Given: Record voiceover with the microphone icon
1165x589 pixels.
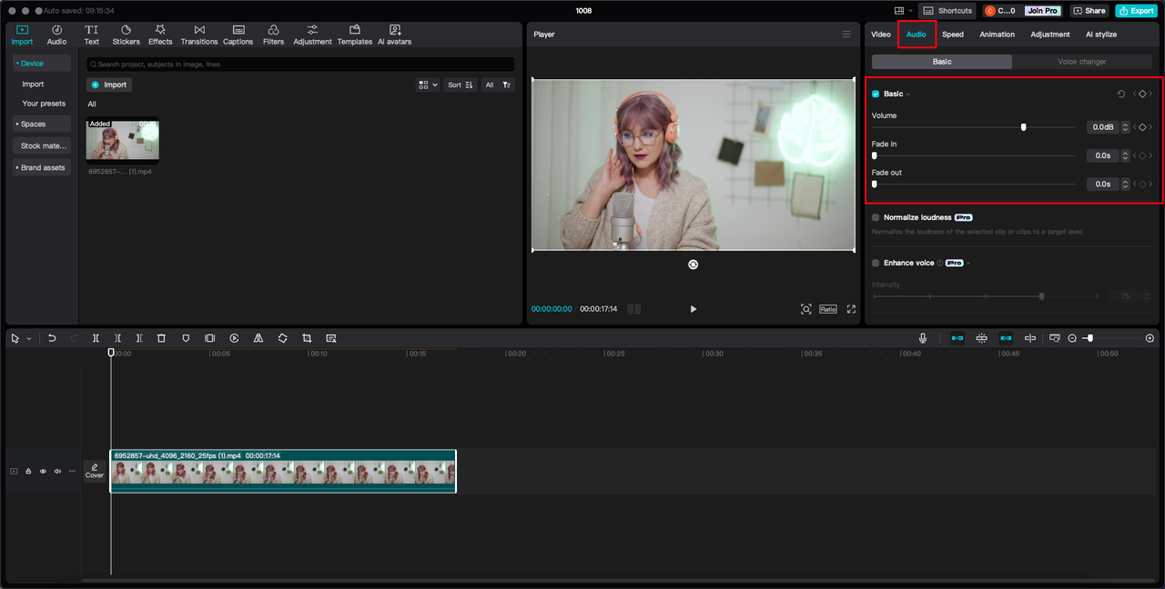Looking at the screenshot, I should coord(923,338).
